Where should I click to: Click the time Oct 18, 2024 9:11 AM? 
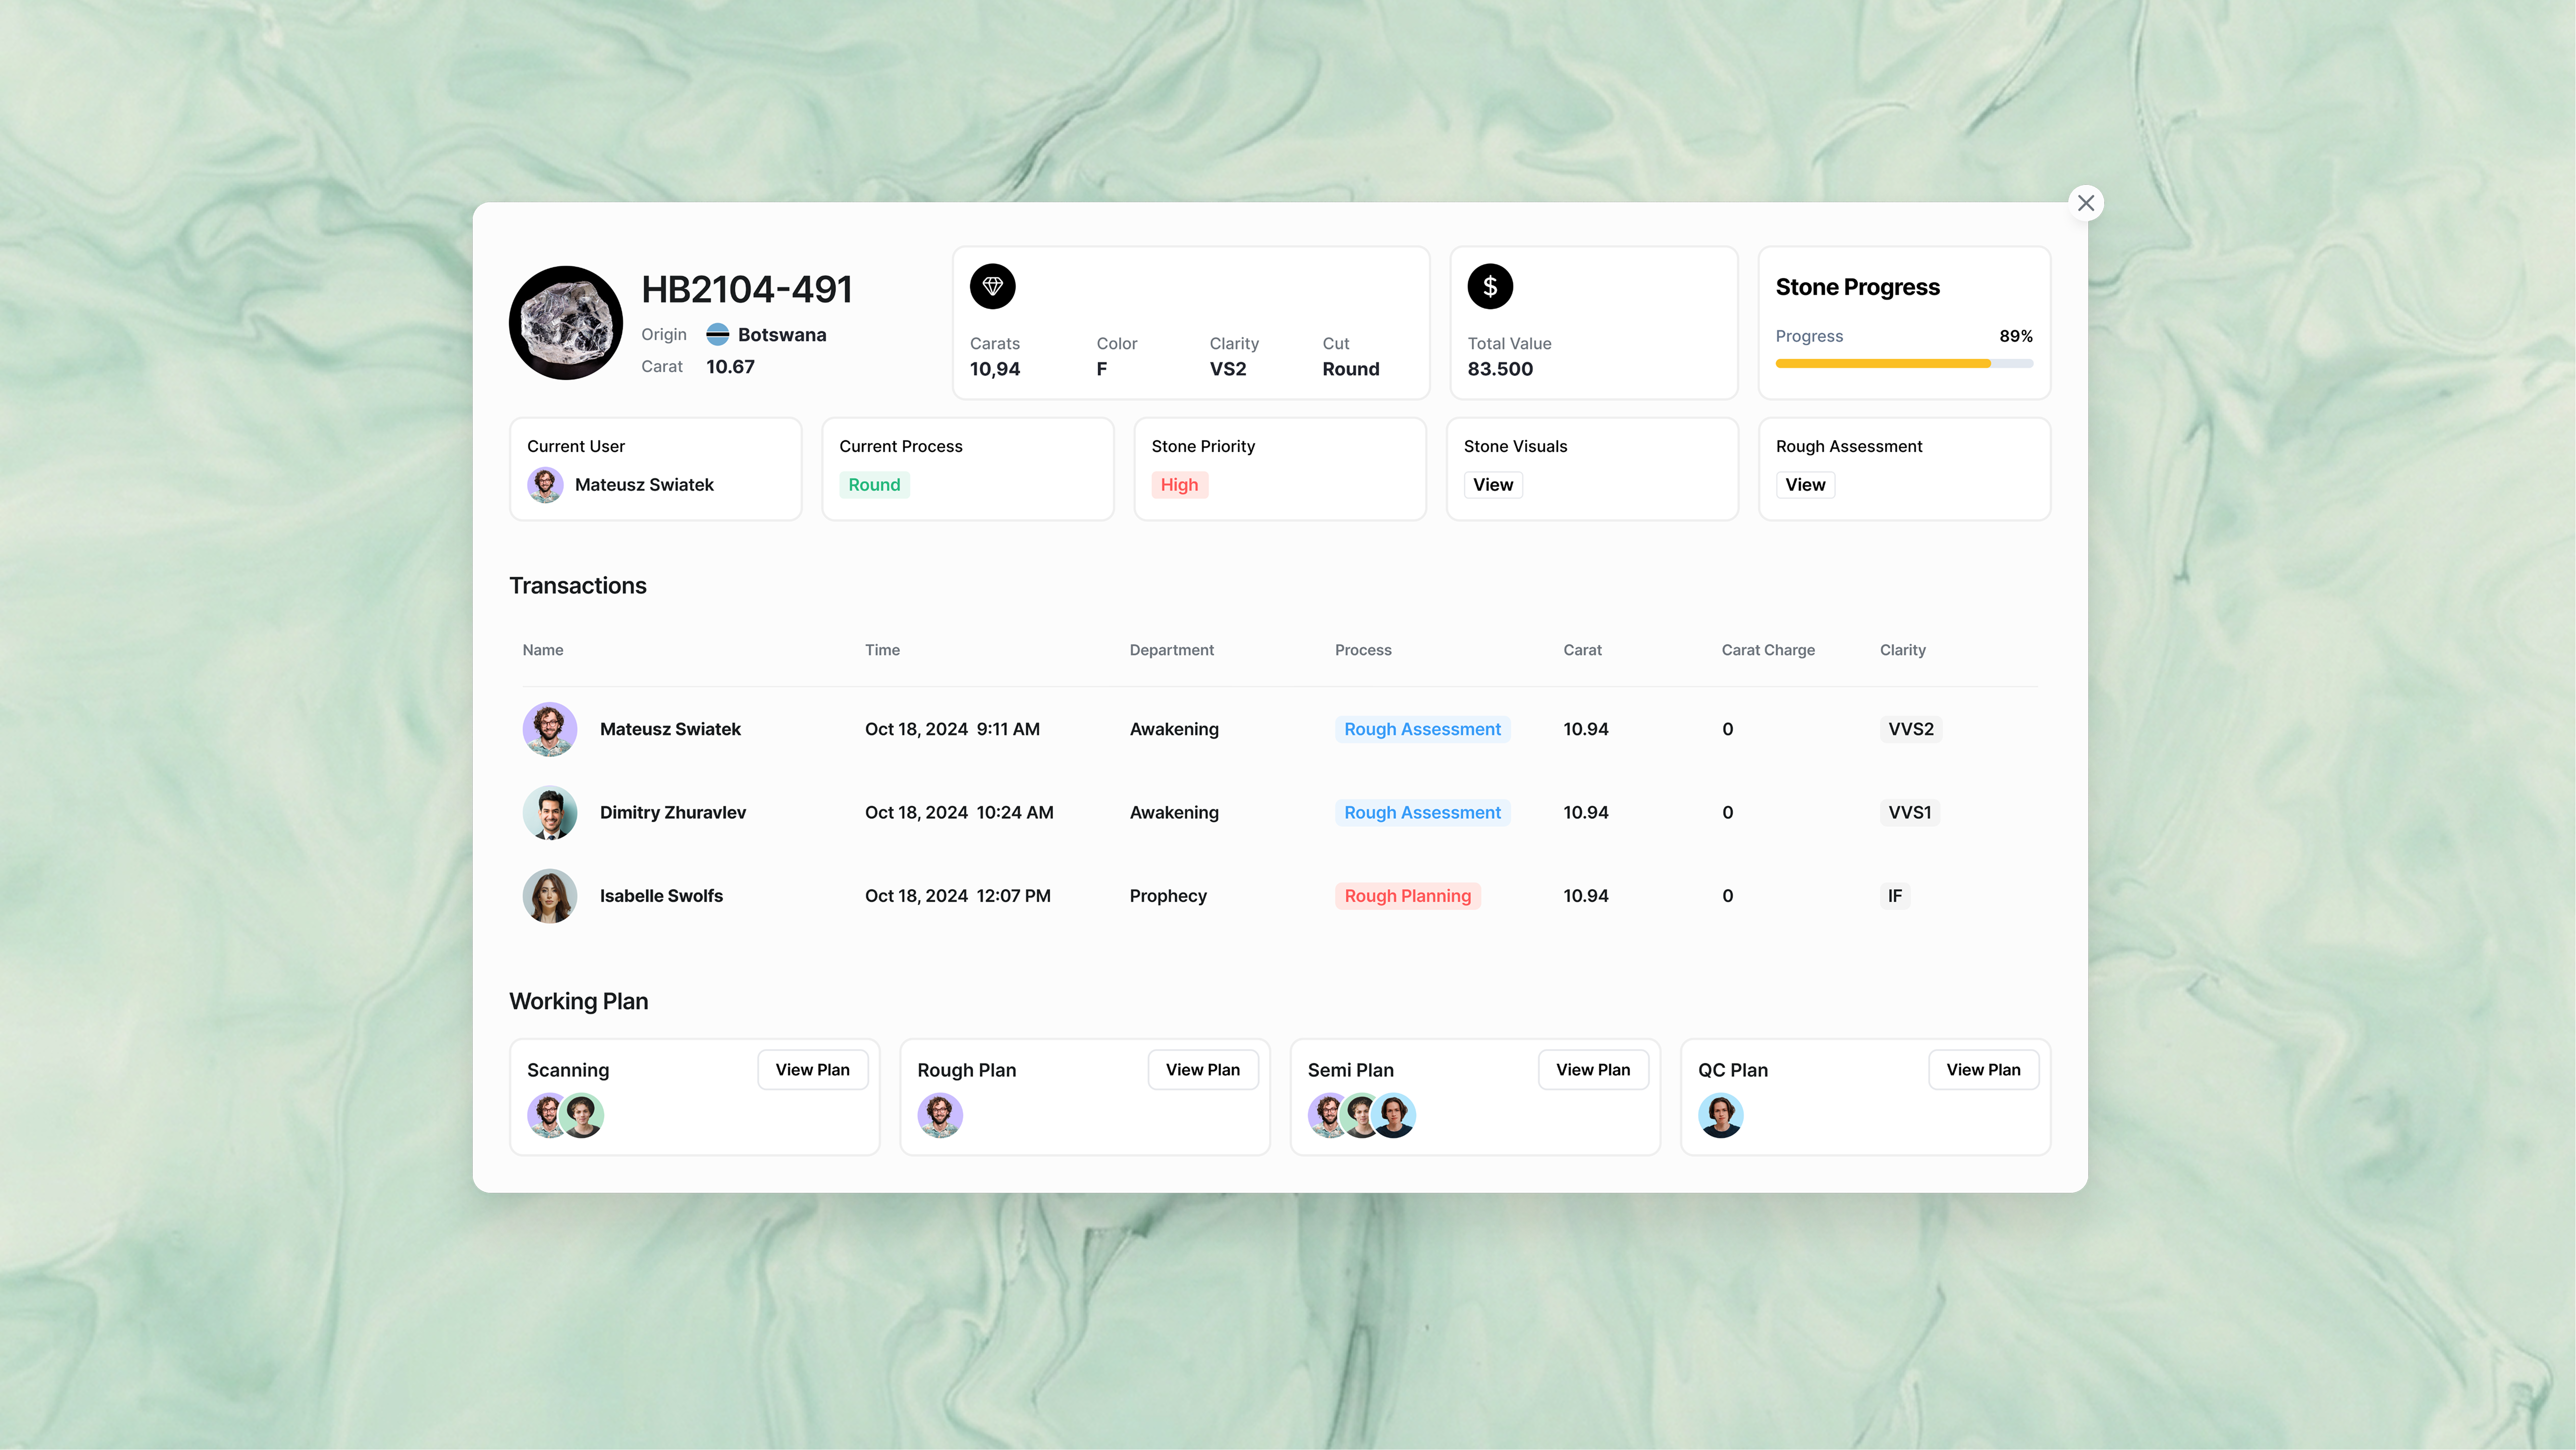(952, 729)
